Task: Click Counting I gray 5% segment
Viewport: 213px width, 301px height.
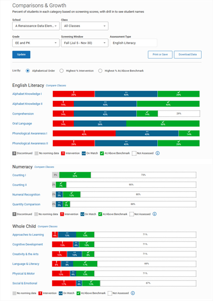Action: (56, 175)
